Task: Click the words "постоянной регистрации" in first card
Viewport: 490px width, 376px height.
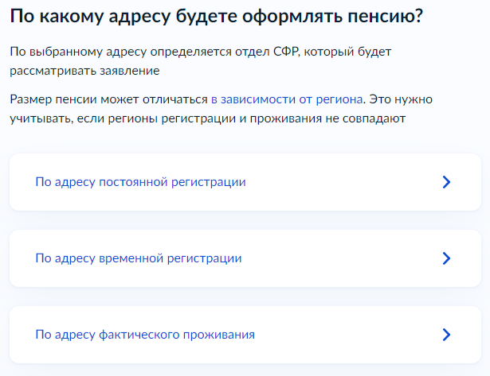Action: [x=171, y=182]
